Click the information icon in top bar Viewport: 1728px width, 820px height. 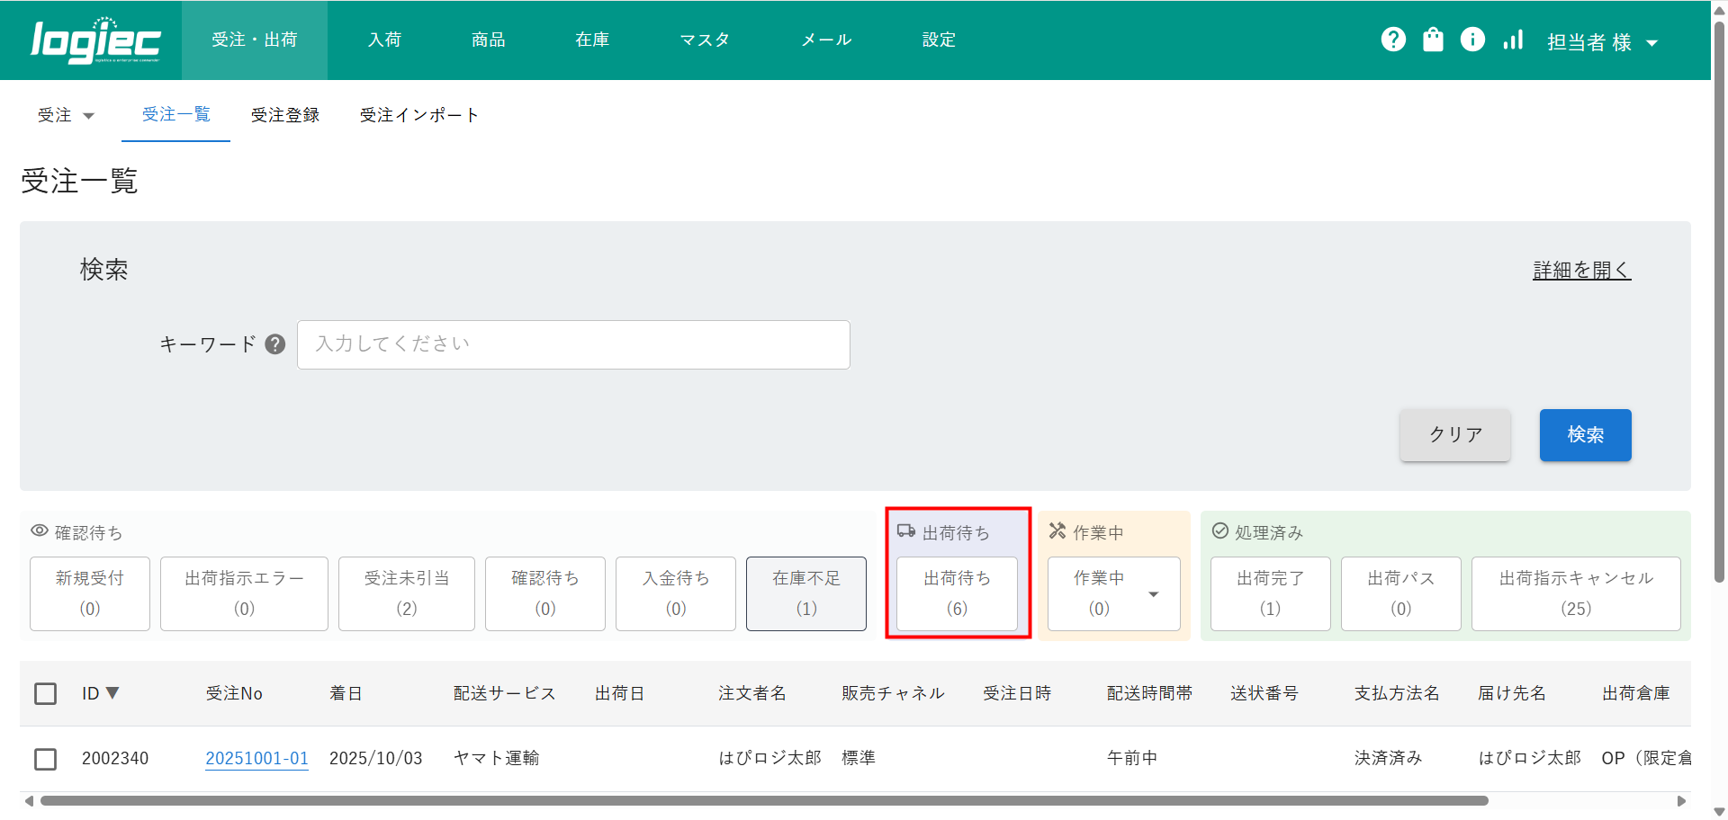(1472, 40)
